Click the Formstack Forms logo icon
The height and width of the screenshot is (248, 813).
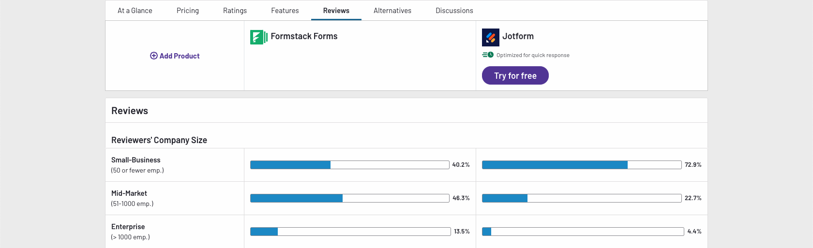258,37
